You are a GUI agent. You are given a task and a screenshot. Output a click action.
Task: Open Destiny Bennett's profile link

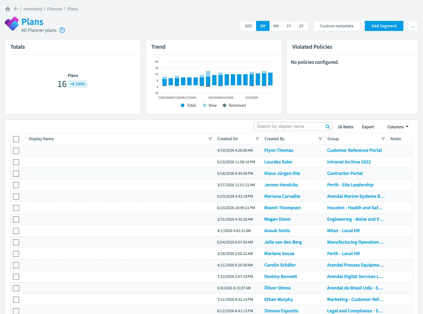tap(281, 276)
